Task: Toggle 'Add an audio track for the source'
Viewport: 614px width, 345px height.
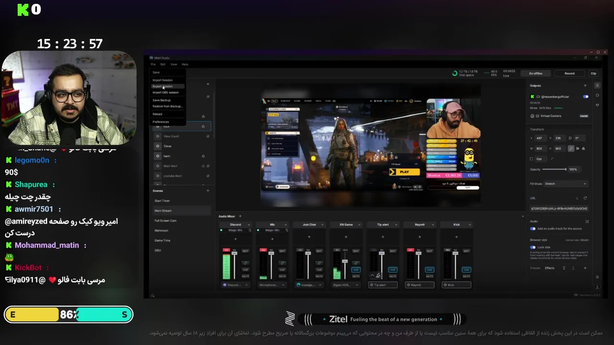Action: click(x=532, y=229)
